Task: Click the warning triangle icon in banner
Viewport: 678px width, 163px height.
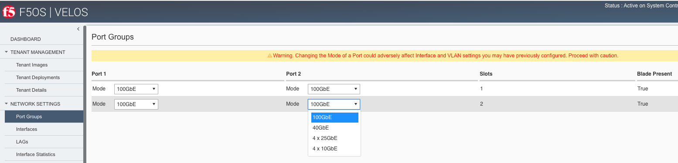Action: [x=269, y=56]
